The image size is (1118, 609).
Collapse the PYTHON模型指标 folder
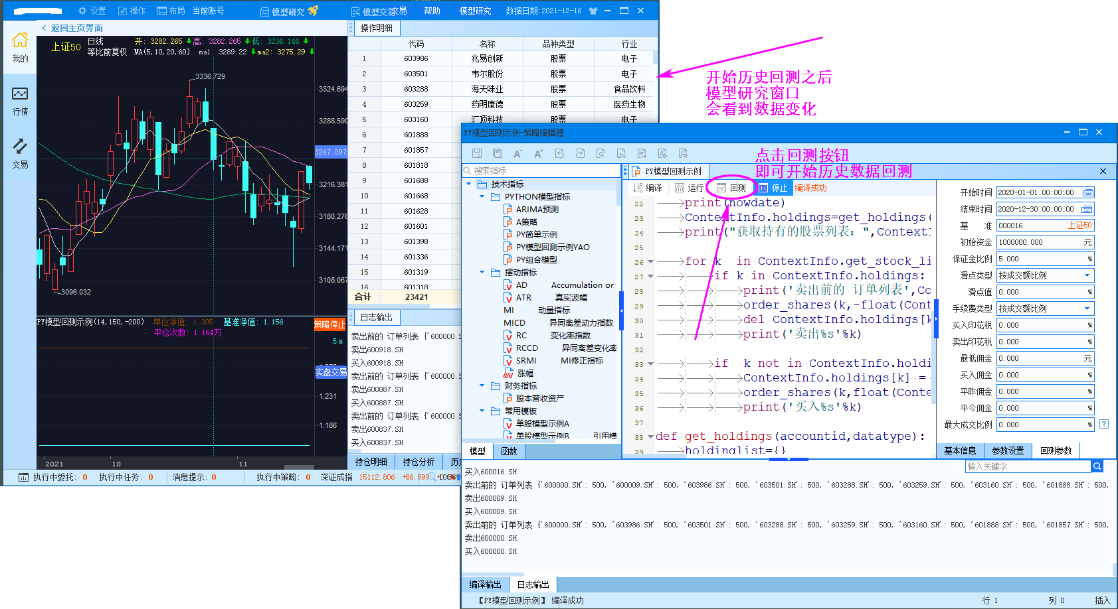[x=482, y=197]
